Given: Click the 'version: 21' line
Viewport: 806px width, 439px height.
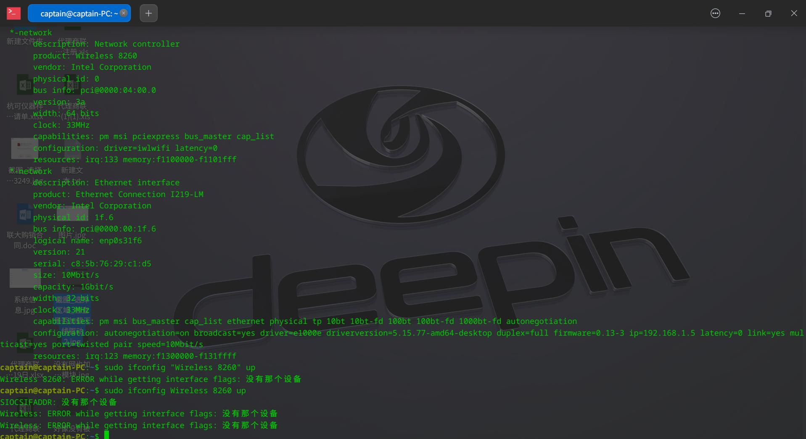Looking at the screenshot, I should point(59,252).
